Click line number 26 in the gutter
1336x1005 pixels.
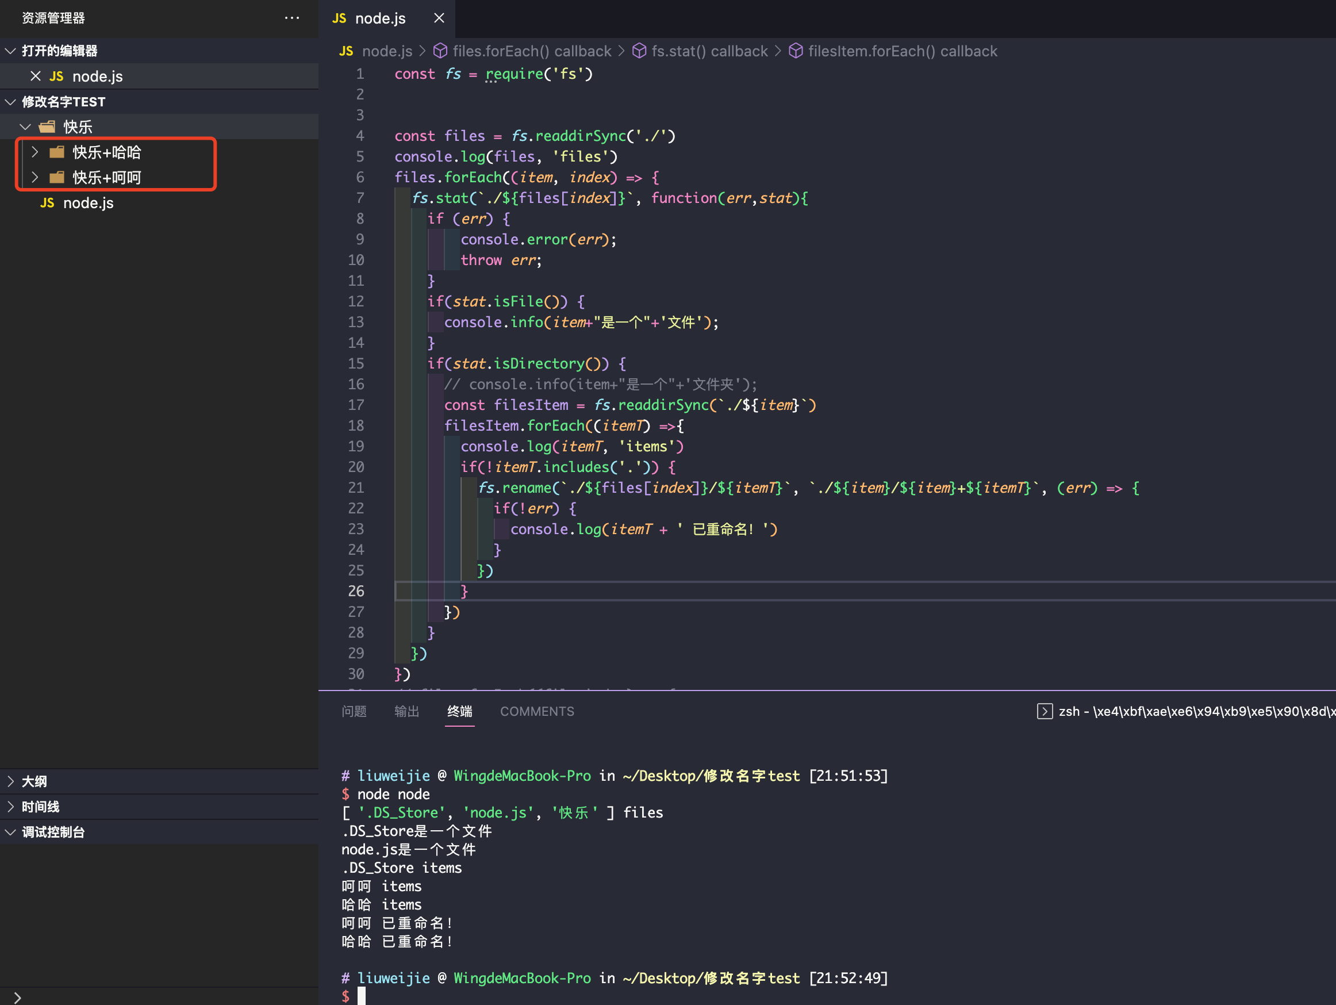coord(356,591)
